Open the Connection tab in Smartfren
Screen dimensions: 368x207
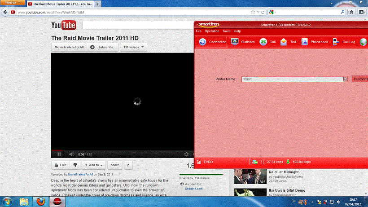pos(212,42)
